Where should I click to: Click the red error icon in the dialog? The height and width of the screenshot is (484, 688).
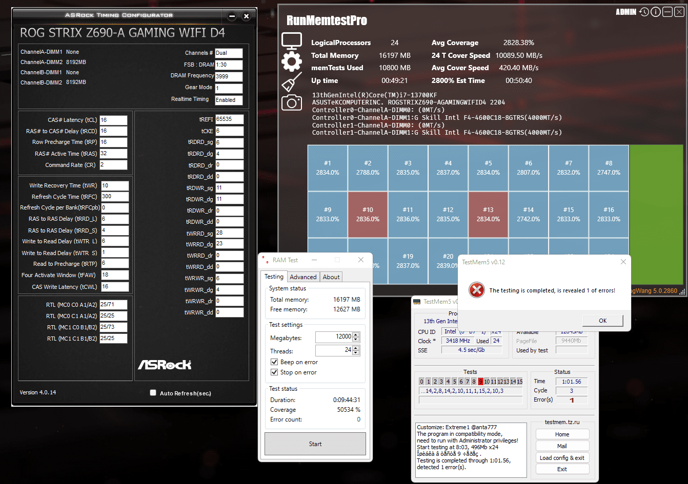click(477, 290)
